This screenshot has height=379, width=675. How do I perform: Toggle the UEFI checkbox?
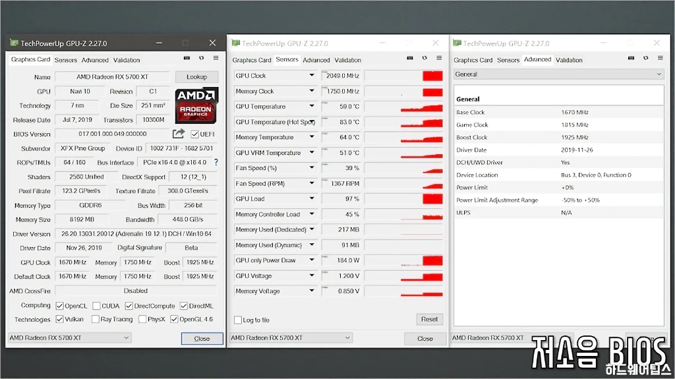click(x=194, y=134)
